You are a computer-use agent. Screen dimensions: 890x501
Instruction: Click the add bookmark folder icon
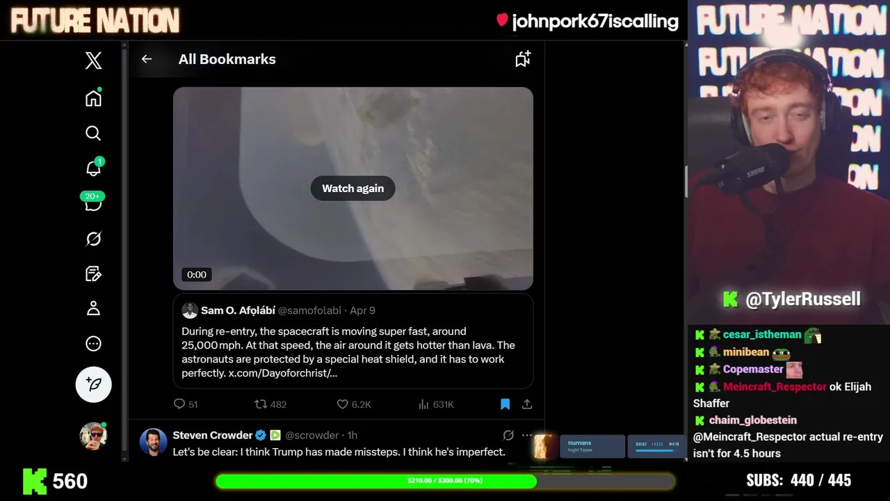[523, 59]
